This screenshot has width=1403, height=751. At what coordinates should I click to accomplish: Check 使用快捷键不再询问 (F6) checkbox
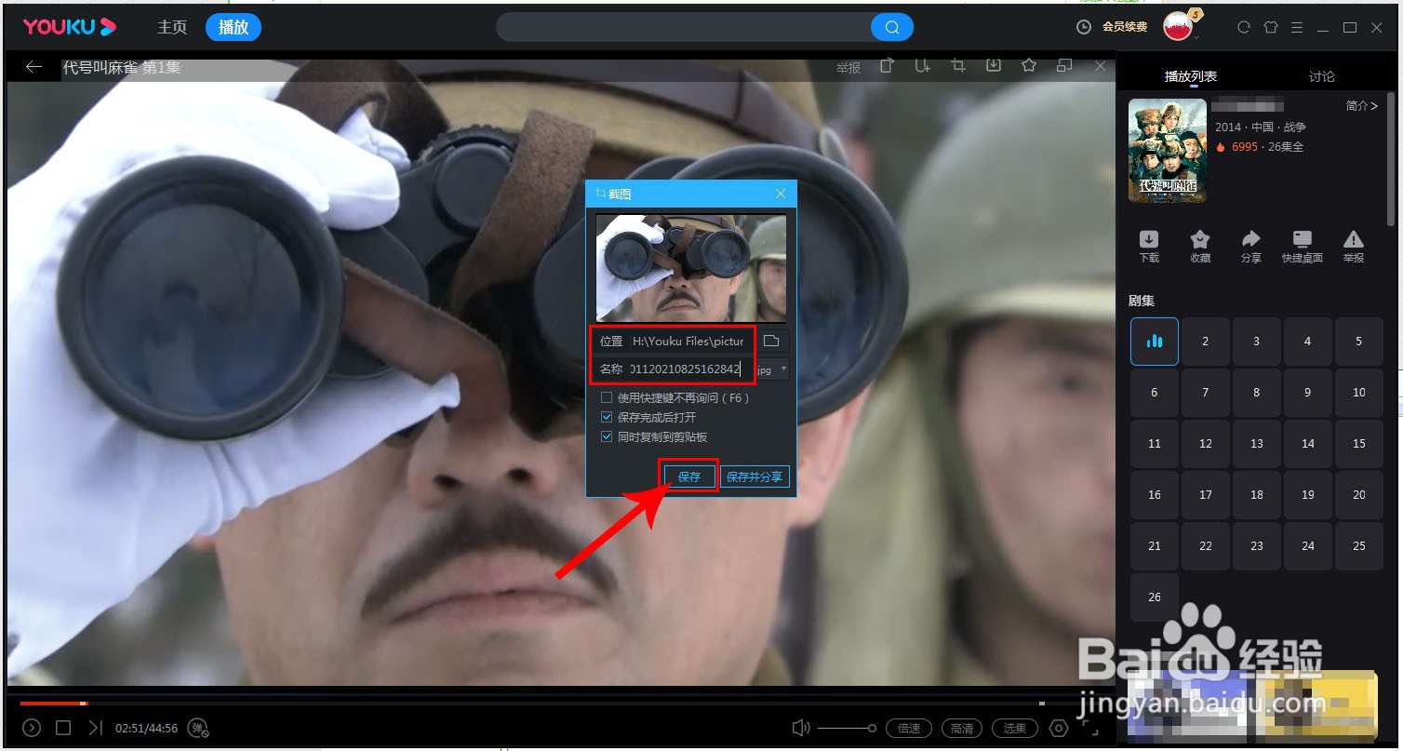tap(607, 397)
